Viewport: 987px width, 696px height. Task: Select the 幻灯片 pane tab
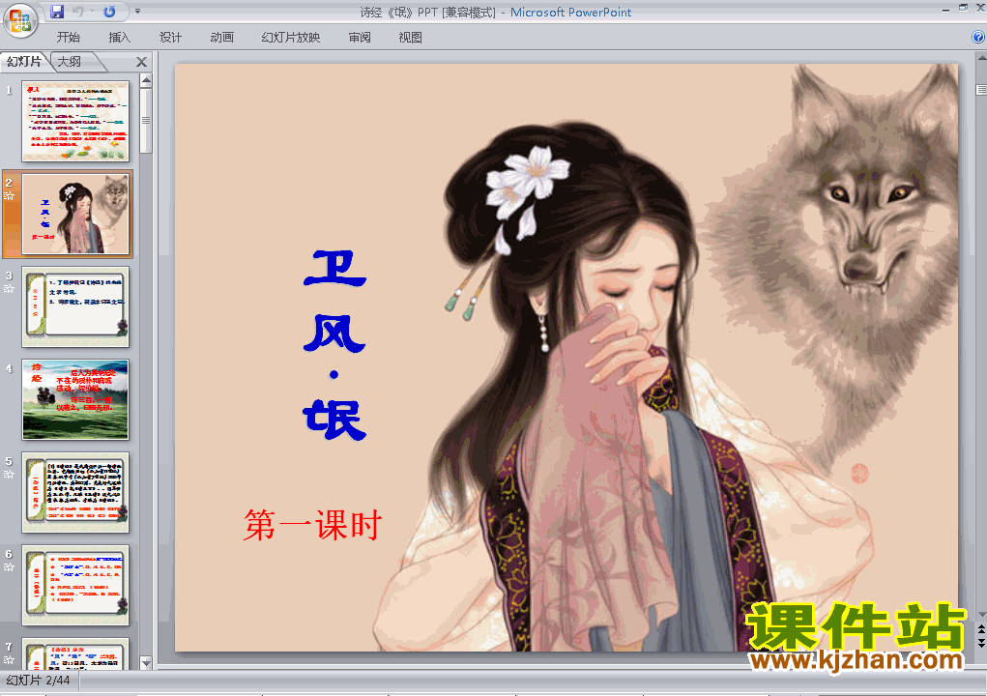[x=24, y=62]
